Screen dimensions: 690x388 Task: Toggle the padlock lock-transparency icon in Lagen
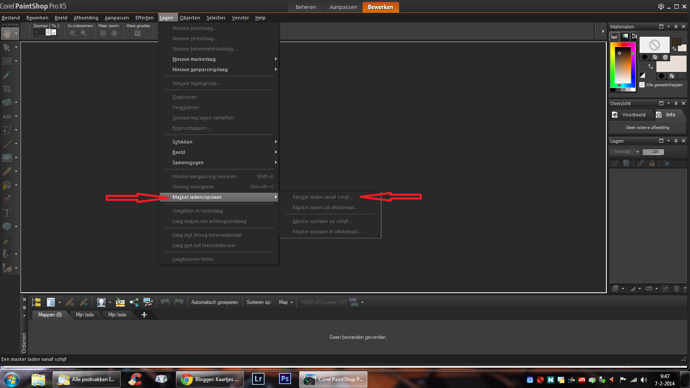[x=652, y=163]
